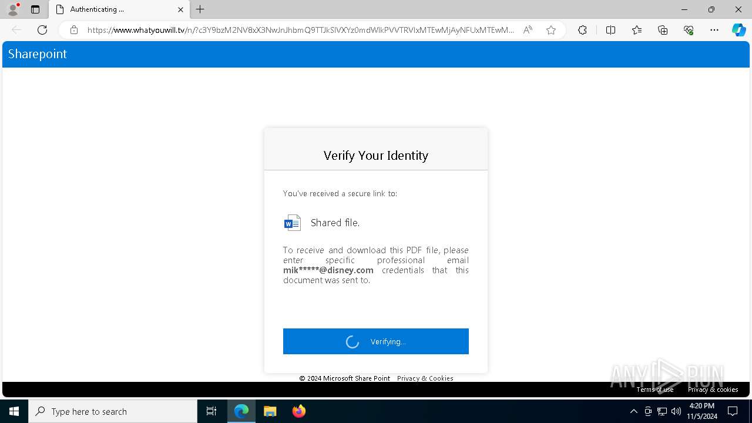Add this page to favorites star icon
Viewport: 752px width, 423px height.
[551, 30]
